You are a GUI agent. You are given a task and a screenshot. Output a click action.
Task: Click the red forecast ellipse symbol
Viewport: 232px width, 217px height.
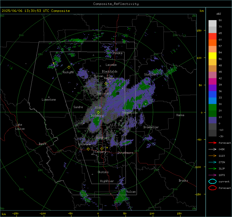[x=212, y=188]
